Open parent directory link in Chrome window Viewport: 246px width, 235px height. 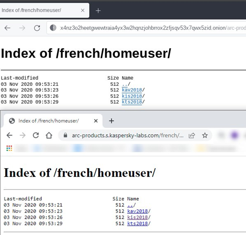click(x=130, y=205)
